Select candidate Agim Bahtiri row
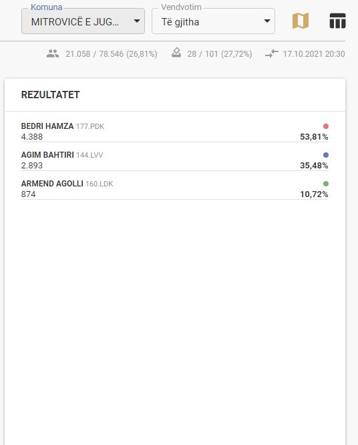Image resolution: width=358 pixels, height=445 pixels. click(x=175, y=160)
